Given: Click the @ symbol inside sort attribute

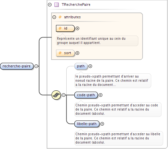Looking at the screenshot, I should coord(60,53).
